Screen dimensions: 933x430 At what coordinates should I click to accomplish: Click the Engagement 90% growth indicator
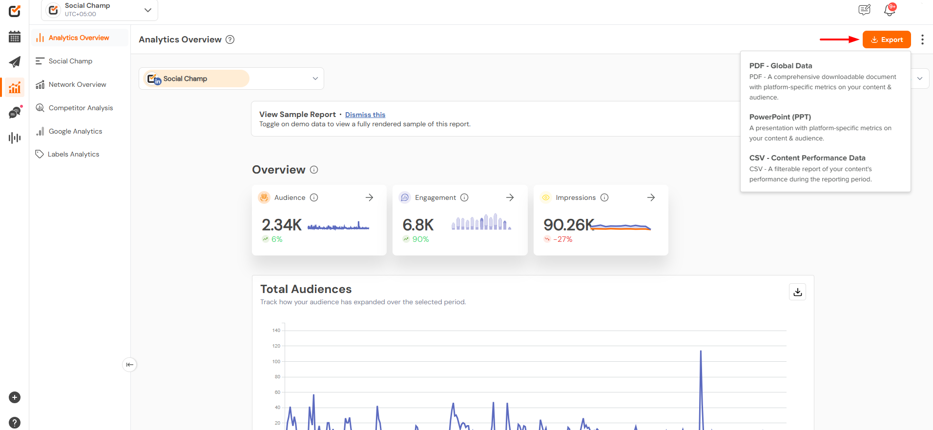point(416,239)
